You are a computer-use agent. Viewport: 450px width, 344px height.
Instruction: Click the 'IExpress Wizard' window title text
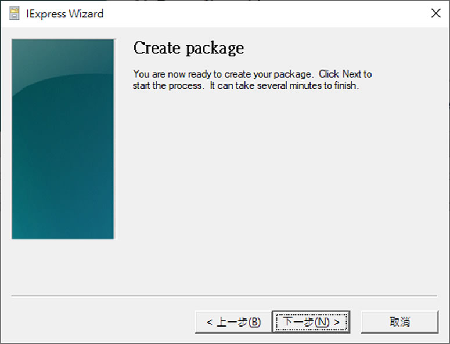[x=65, y=14]
